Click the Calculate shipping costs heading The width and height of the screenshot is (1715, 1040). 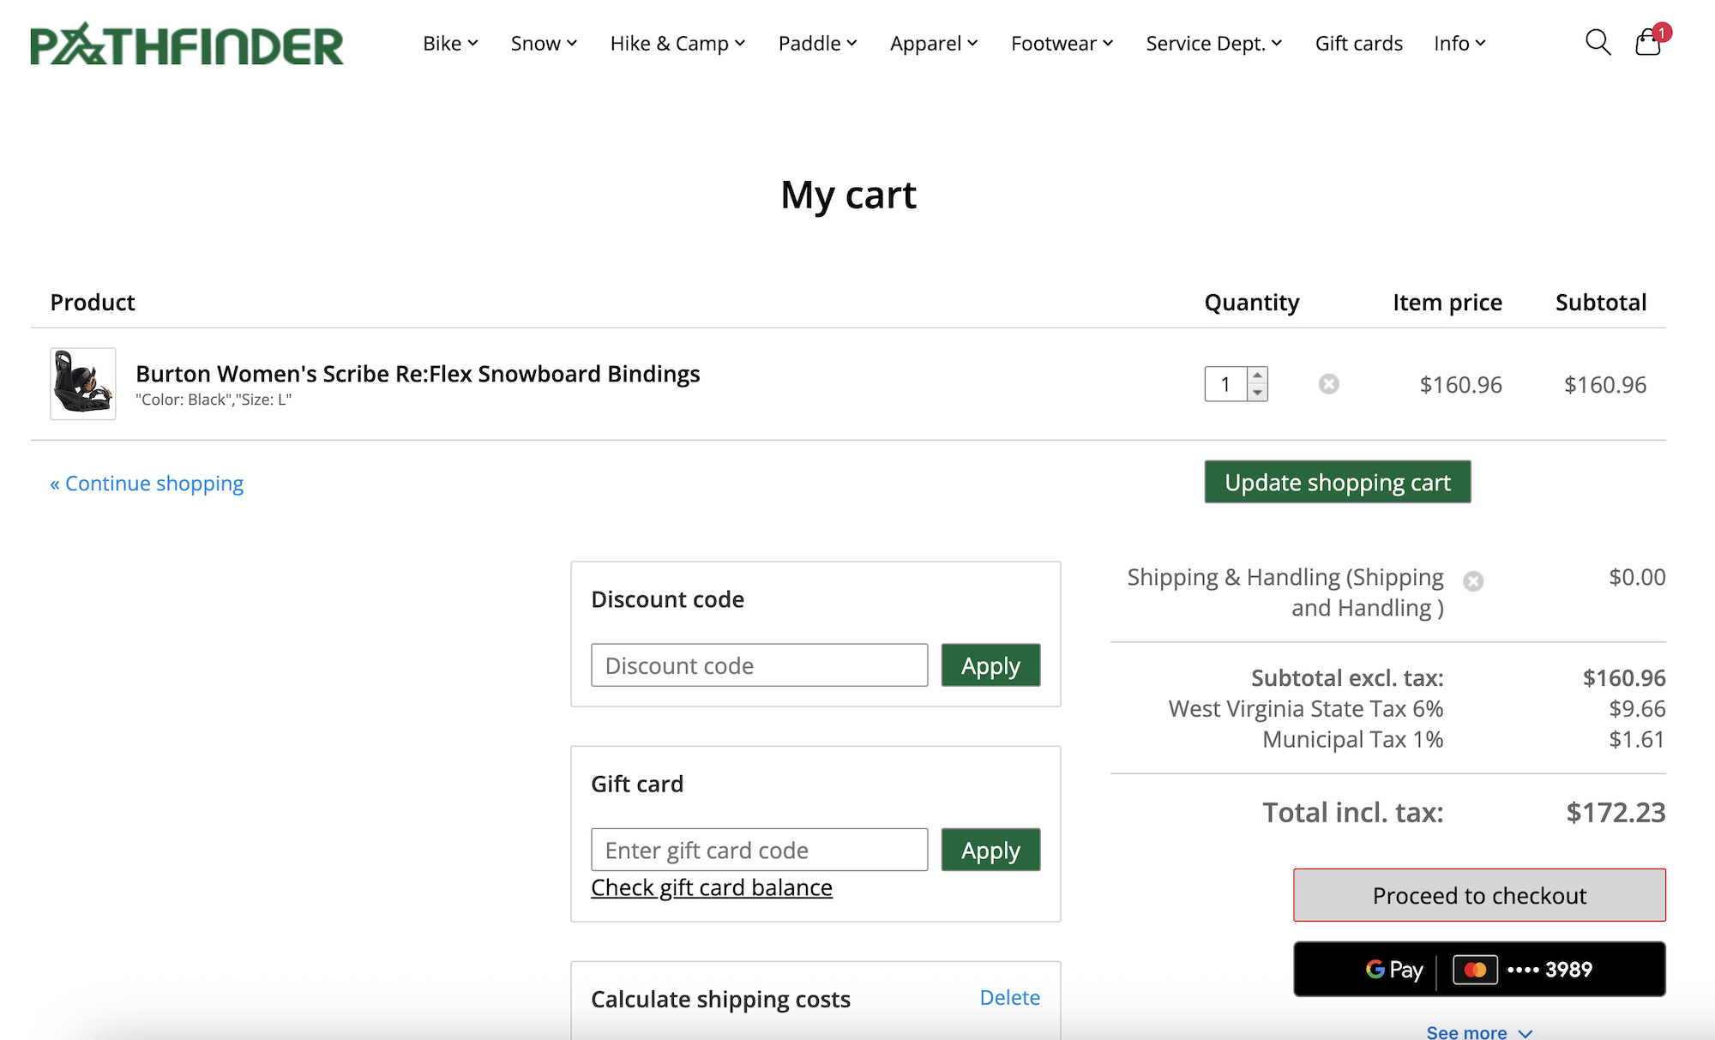pyautogui.click(x=720, y=1000)
